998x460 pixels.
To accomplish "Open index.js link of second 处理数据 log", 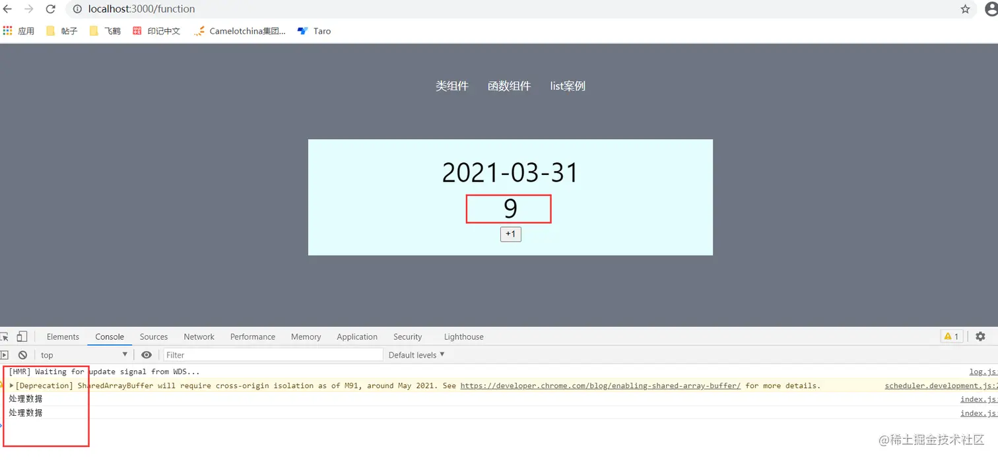I will [x=979, y=413].
